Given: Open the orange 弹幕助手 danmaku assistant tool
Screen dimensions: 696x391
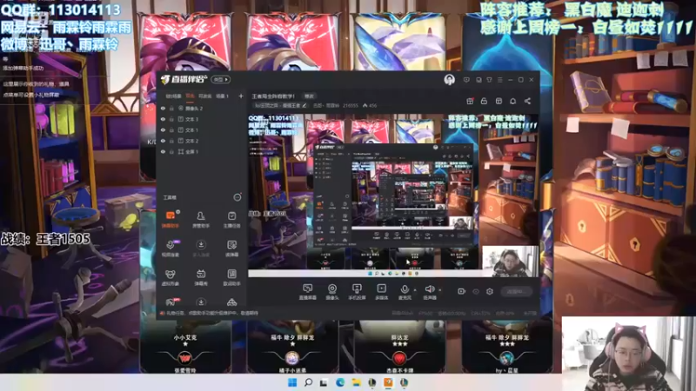Looking at the screenshot, I should tap(171, 220).
